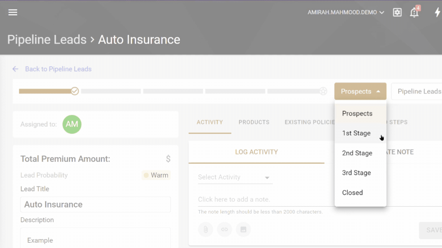Image resolution: width=442 pixels, height=248 pixels.
Task: Open the Select Activity dropdown
Action: (x=235, y=177)
